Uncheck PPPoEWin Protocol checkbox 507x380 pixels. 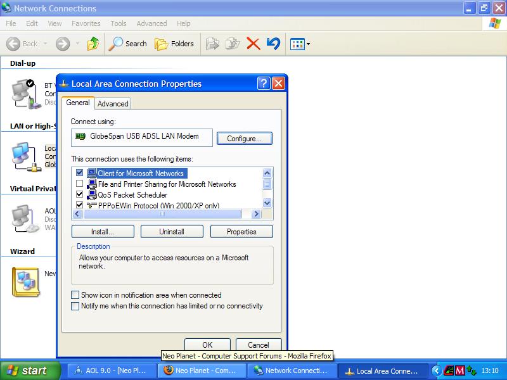[79, 205]
